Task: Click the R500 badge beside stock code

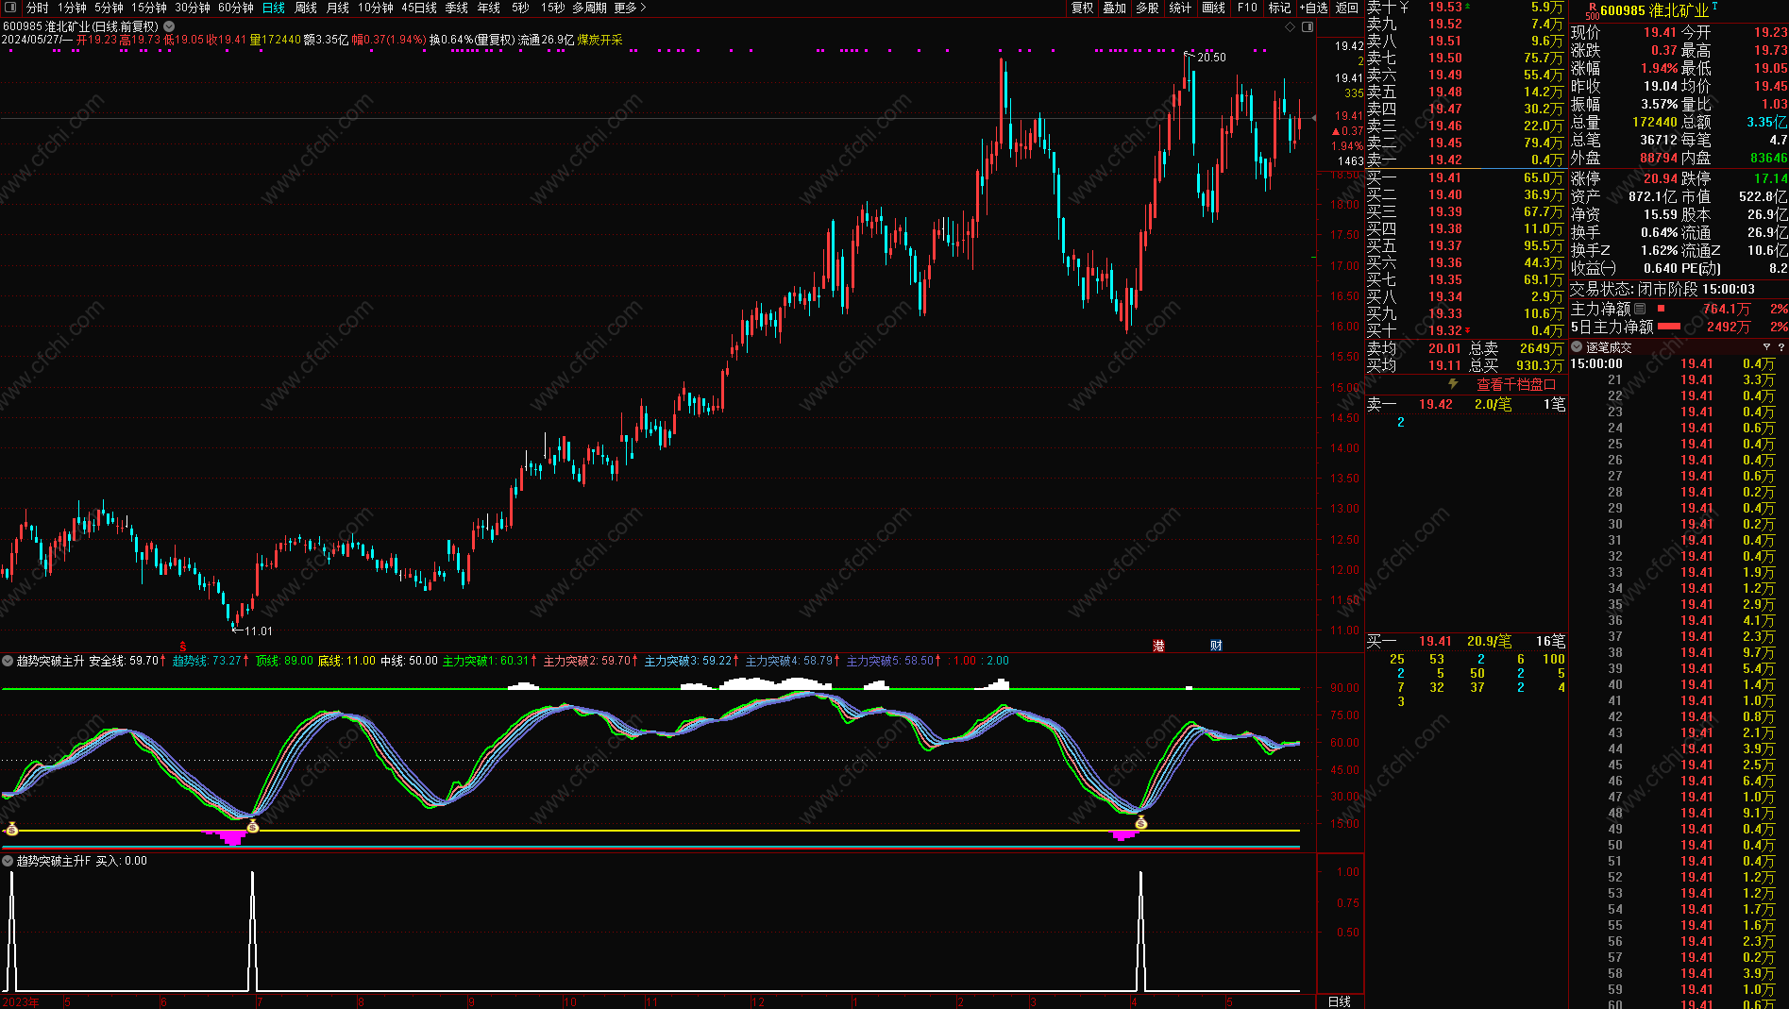Action: [1591, 10]
